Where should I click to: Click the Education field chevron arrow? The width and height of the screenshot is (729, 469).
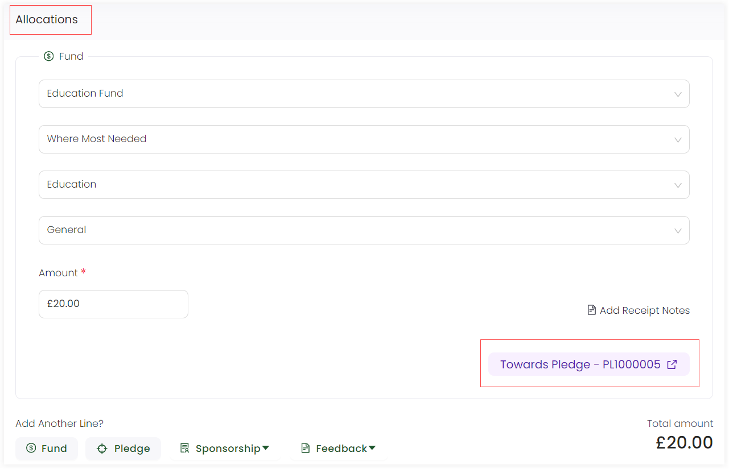pyautogui.click(x=678, y=185)
